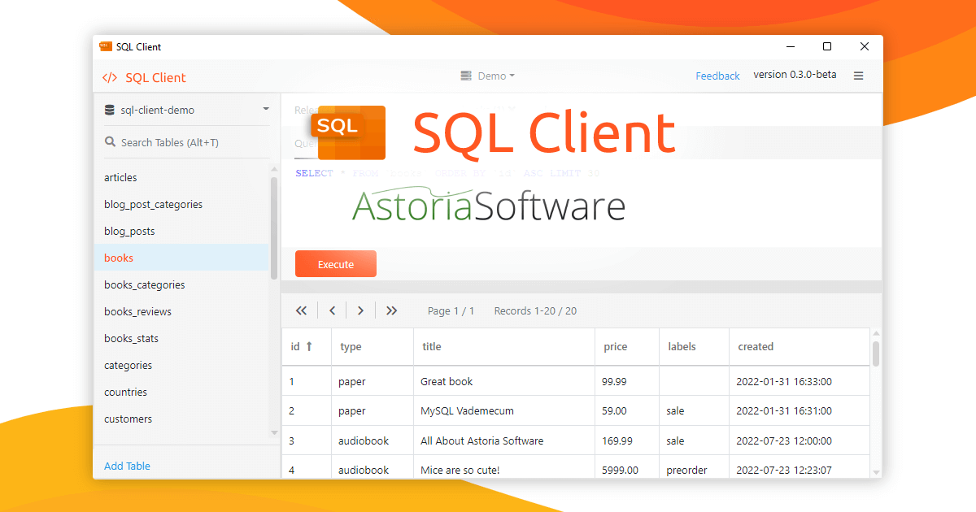The width and height of the screenshot is (976, 512).
Task: Click the next page arrow
Action: pos(360,310)
